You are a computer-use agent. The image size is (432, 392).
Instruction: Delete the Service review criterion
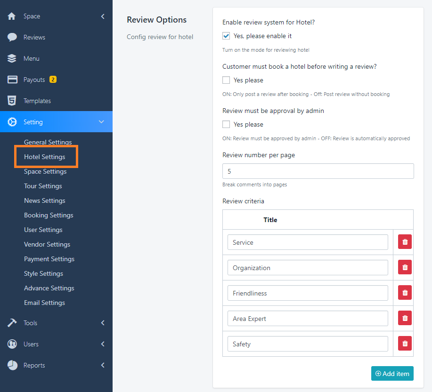(405, 242)
